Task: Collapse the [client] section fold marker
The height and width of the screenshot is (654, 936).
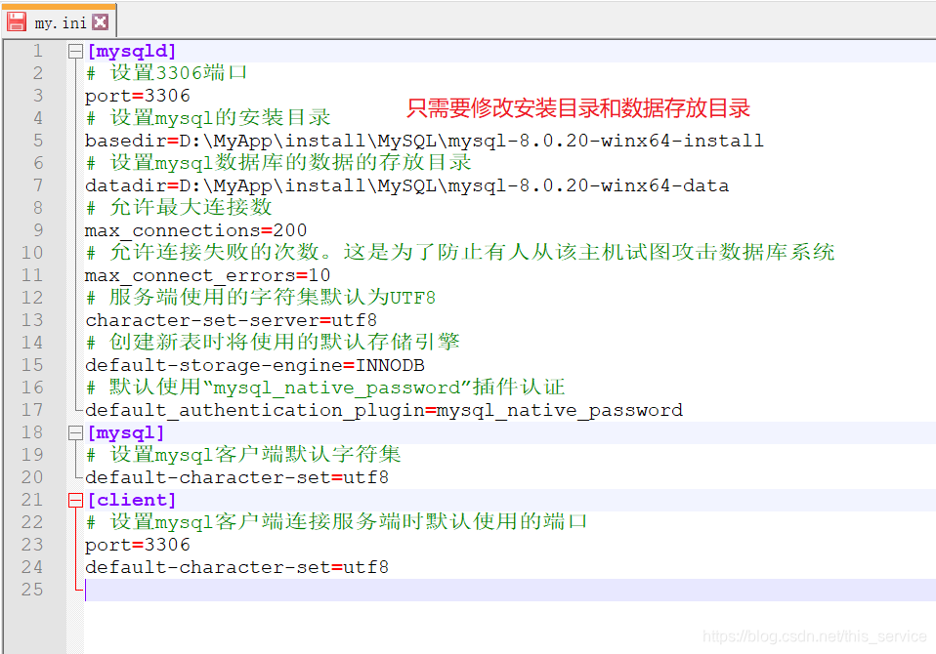Action: pyautogui.click(x=75, y=500)
